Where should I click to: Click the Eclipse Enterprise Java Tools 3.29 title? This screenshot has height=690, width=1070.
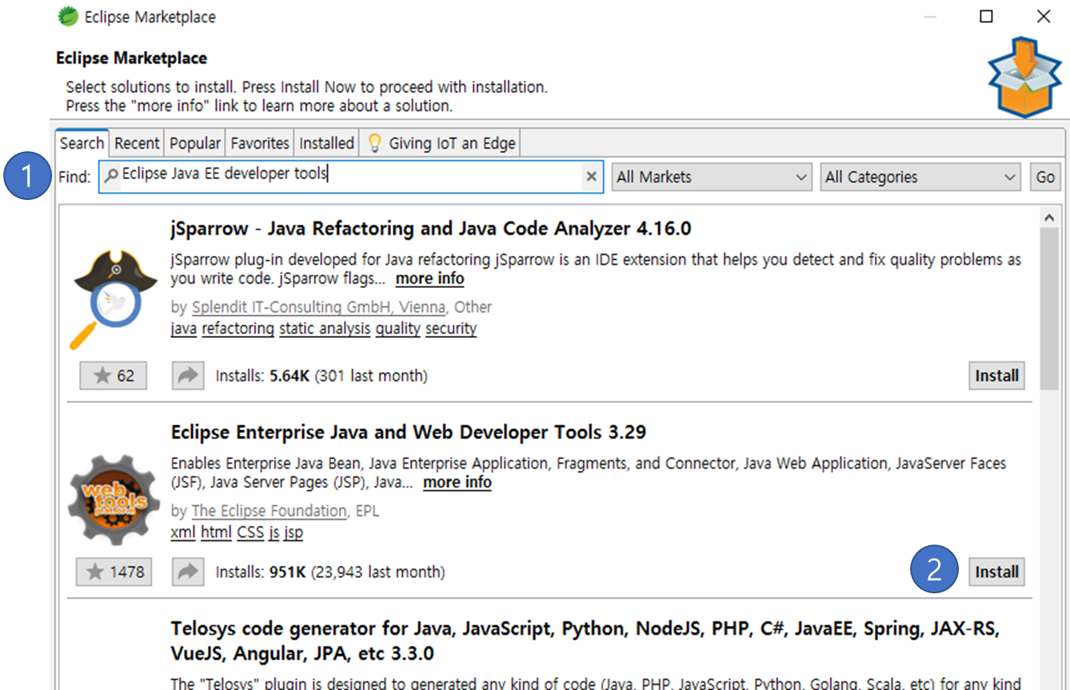coord(409,433)
